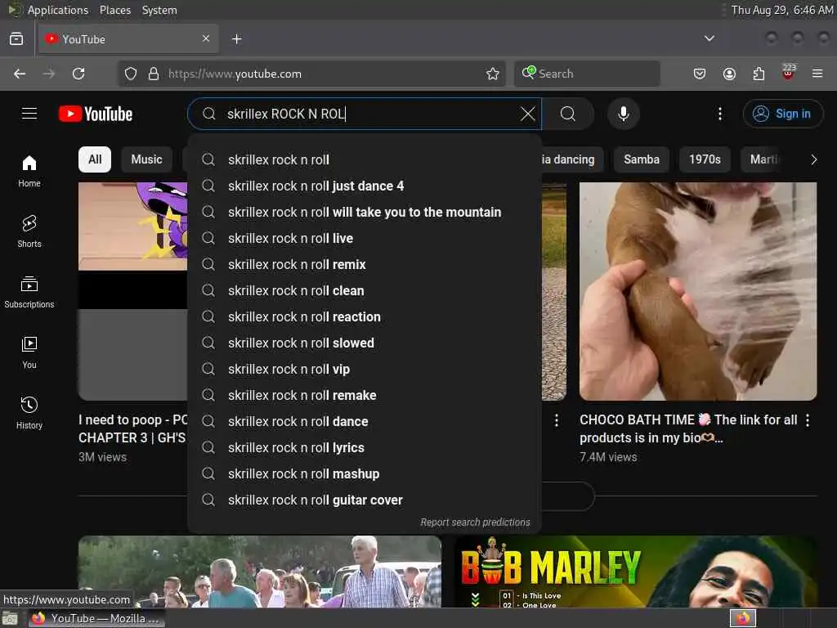Open History in the sidebar
The width and height of the screenshot is (837, 628).
point(29,413)
